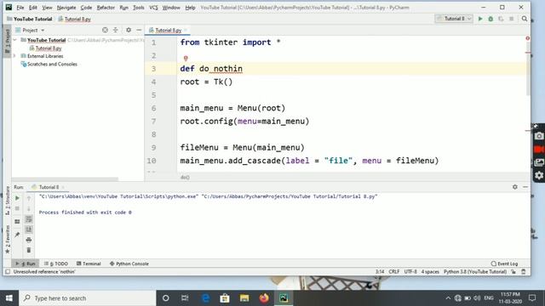Screen dimensions: 545x306
Task: Clear console with trash can icon
Action: click(29, 250)
